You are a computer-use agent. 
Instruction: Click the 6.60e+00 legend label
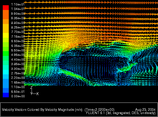[18, 41]
